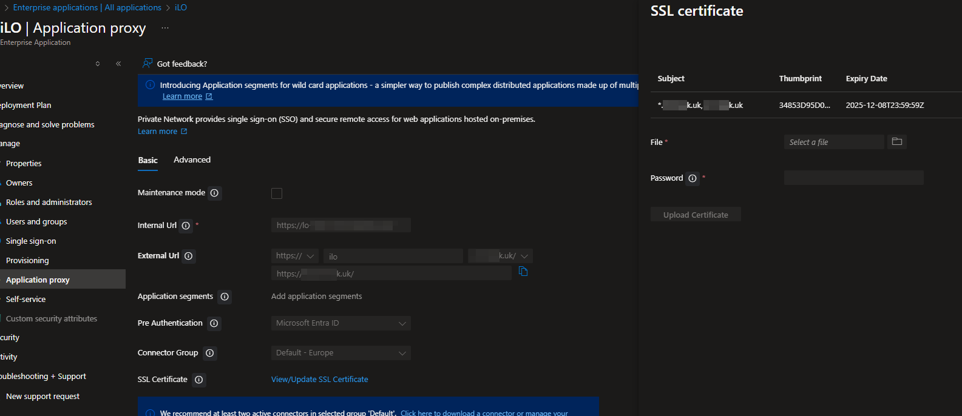Switch to the Basic tab
Image resolution: width=962 pixels, height=416 pixels.
(147, 160)
